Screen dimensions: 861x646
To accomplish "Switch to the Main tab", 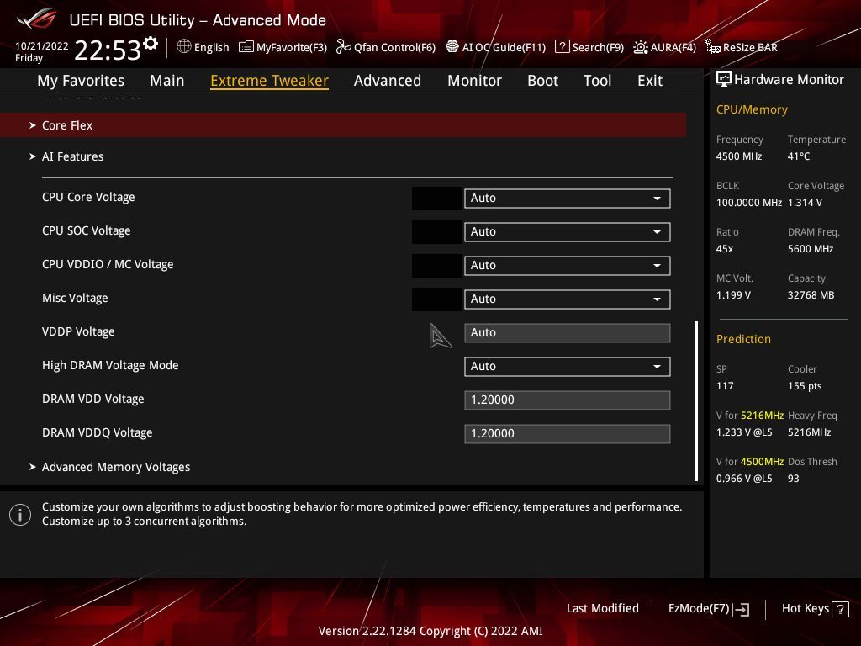I will tap(167, 81).
